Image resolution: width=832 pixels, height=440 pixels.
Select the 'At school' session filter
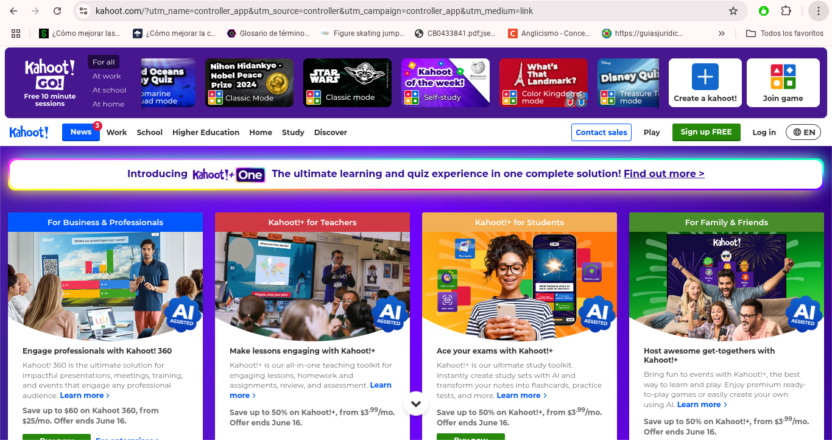(109, 90)
